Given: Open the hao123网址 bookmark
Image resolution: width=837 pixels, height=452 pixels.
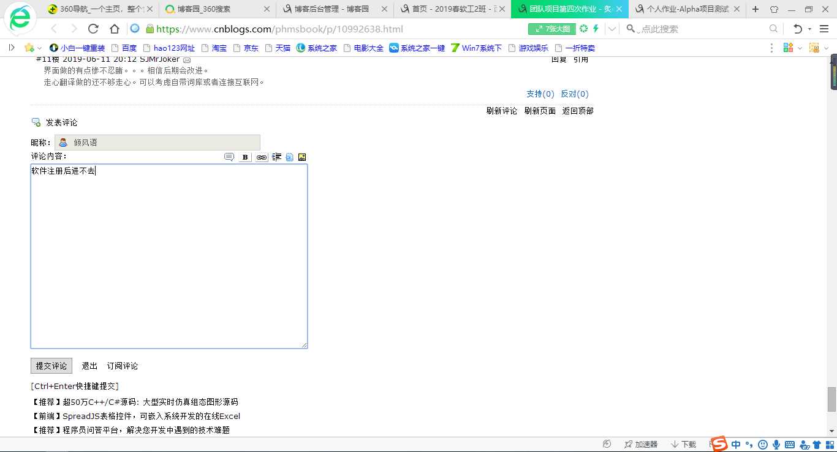Looking at the screenshot, I should [x=169, y=48].
